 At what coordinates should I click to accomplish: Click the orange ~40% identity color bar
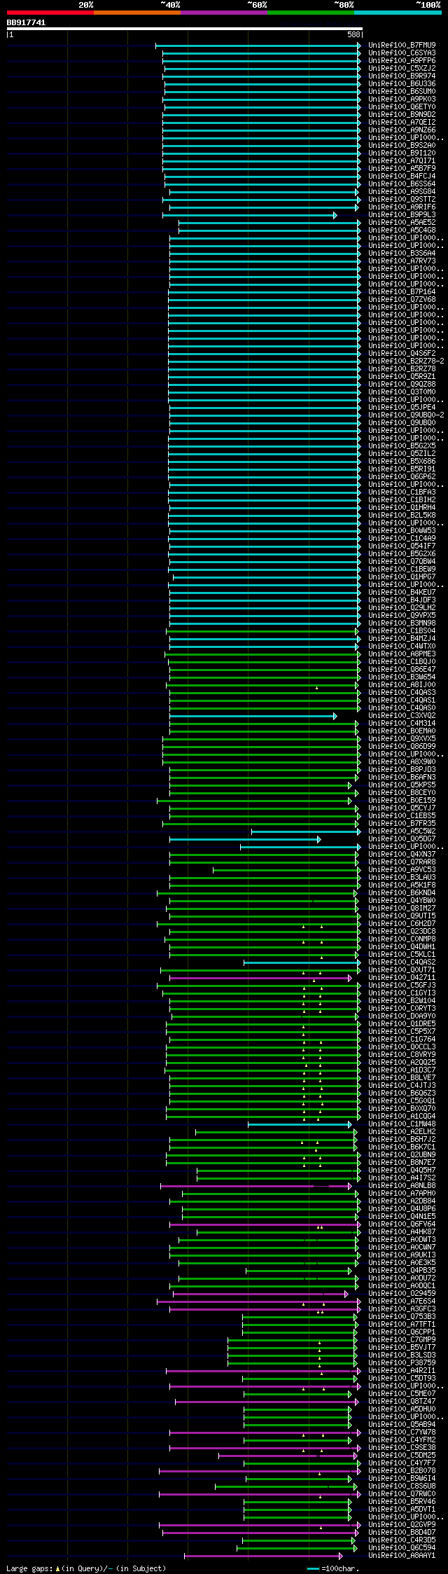pyautogui.click(x=137, y=13)
